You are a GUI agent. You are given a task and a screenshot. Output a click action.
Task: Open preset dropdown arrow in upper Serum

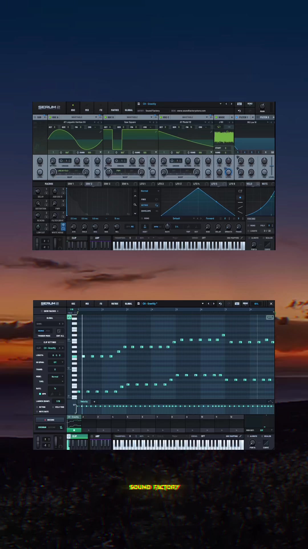click(x=220, y=104)
